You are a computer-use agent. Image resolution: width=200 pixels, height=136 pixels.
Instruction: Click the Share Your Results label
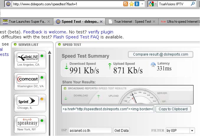(79, 82)
